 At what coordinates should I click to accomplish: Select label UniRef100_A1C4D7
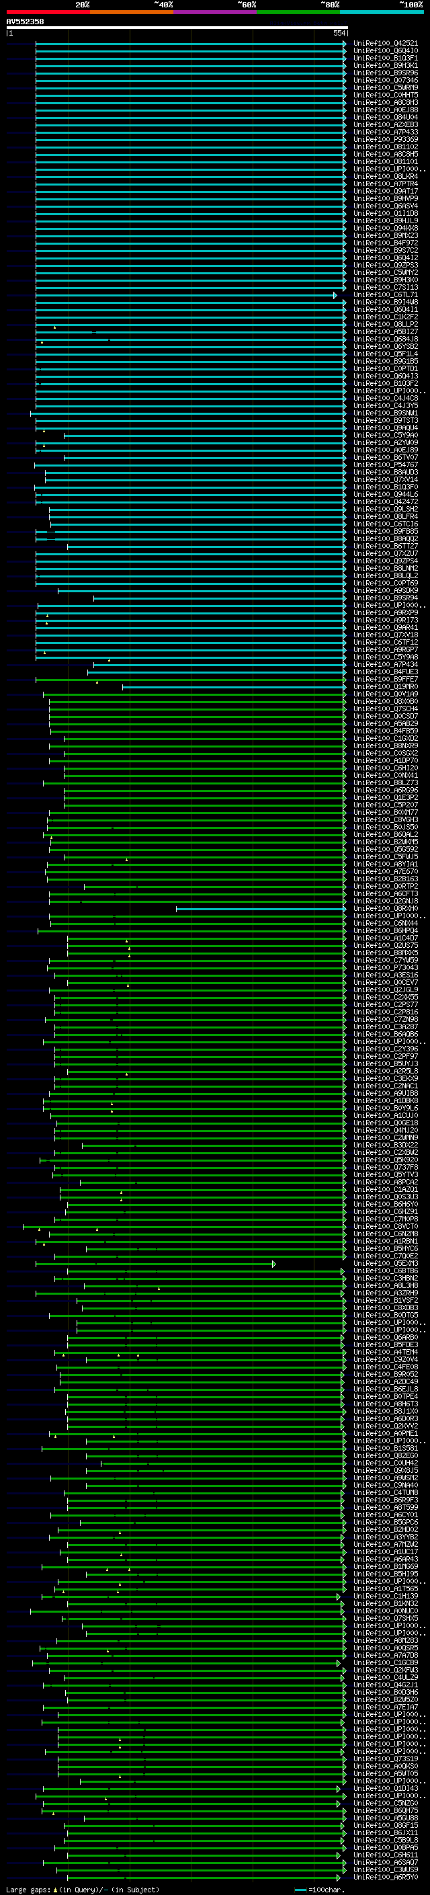[385, 938]
